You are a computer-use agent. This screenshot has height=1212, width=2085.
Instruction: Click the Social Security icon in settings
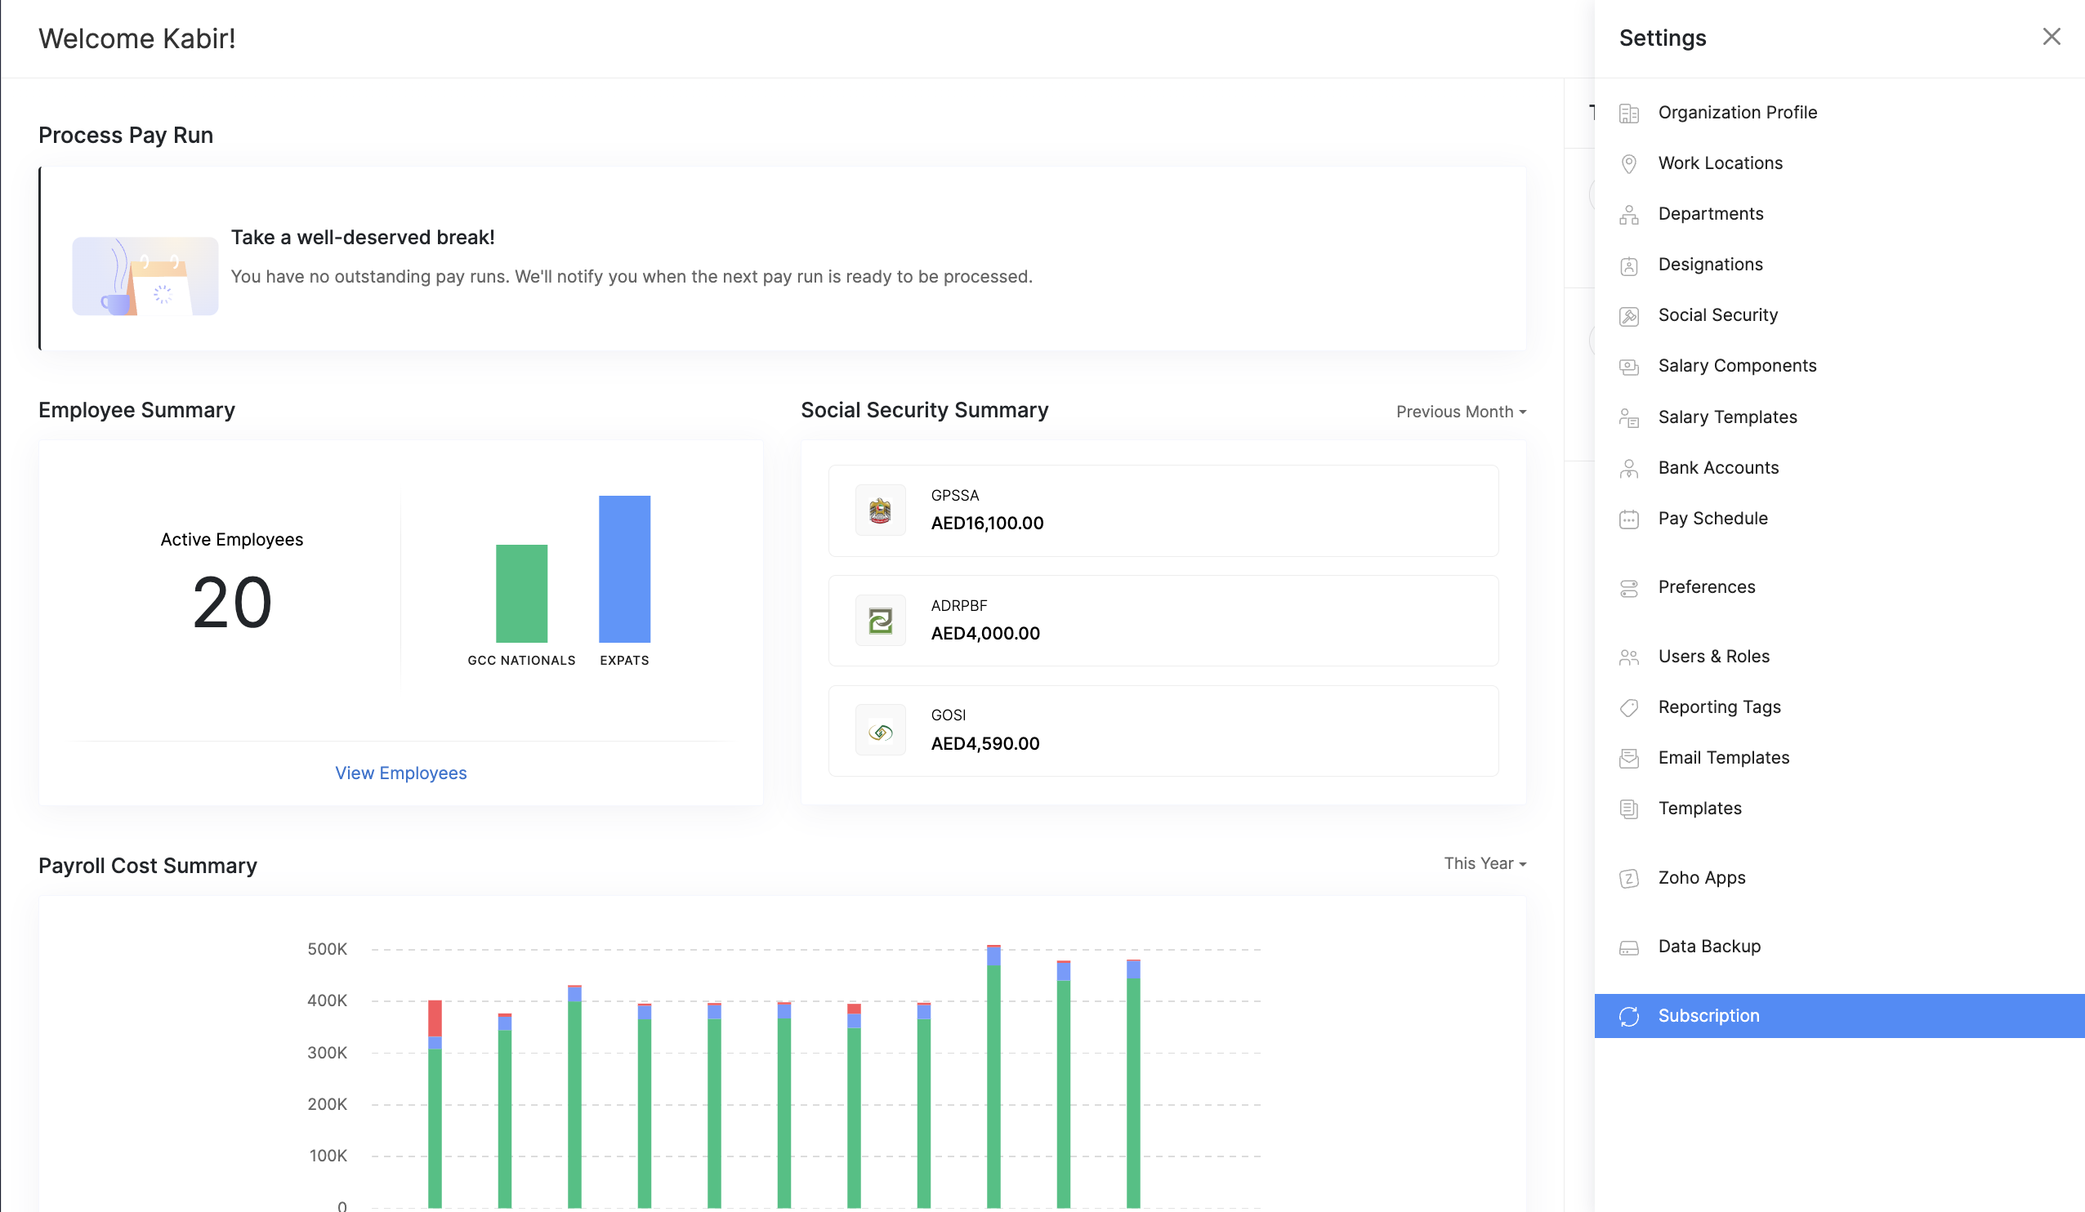[x=1628, y=316]
